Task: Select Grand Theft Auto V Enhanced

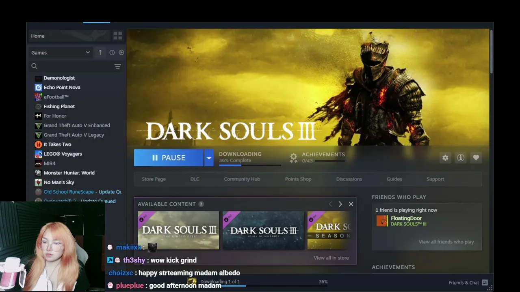Action: (x=77, y=125)
